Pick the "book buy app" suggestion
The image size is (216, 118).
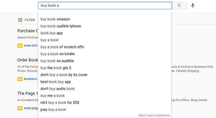51,33
